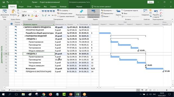Viewport: 174px width, 97px height.
Task: Select the Испытания task name cell
Action: (39, 68)
